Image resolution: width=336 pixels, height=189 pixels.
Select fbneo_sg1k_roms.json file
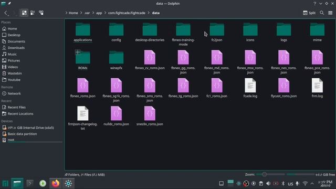pyautogui.click(x=116, y=90)
